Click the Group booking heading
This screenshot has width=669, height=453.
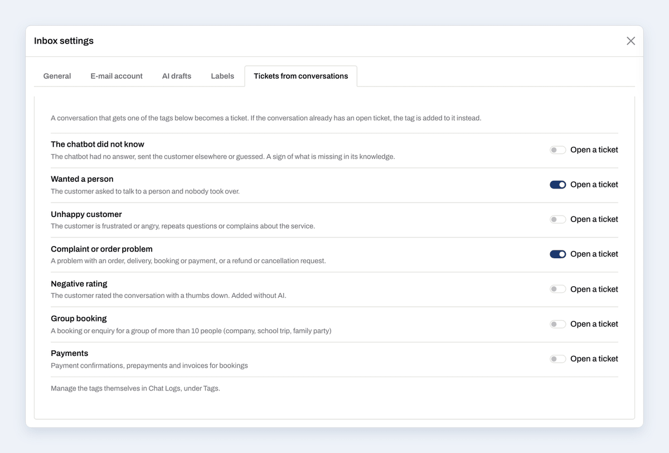tap(79, 319)
